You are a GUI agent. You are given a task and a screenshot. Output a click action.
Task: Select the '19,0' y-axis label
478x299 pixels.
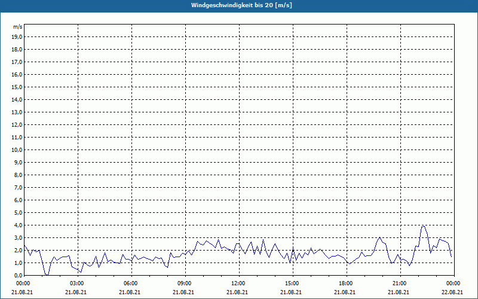(17, 37)
